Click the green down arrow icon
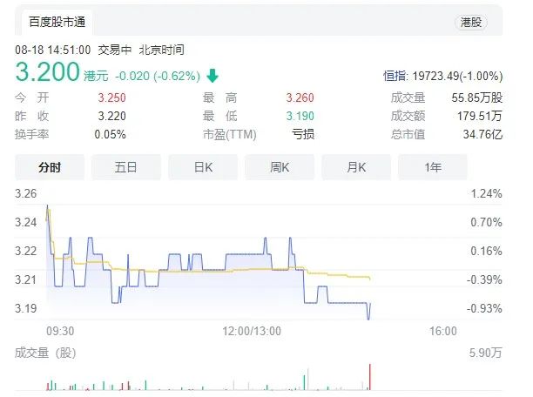 pyautogui.click(x=213, y=75)
